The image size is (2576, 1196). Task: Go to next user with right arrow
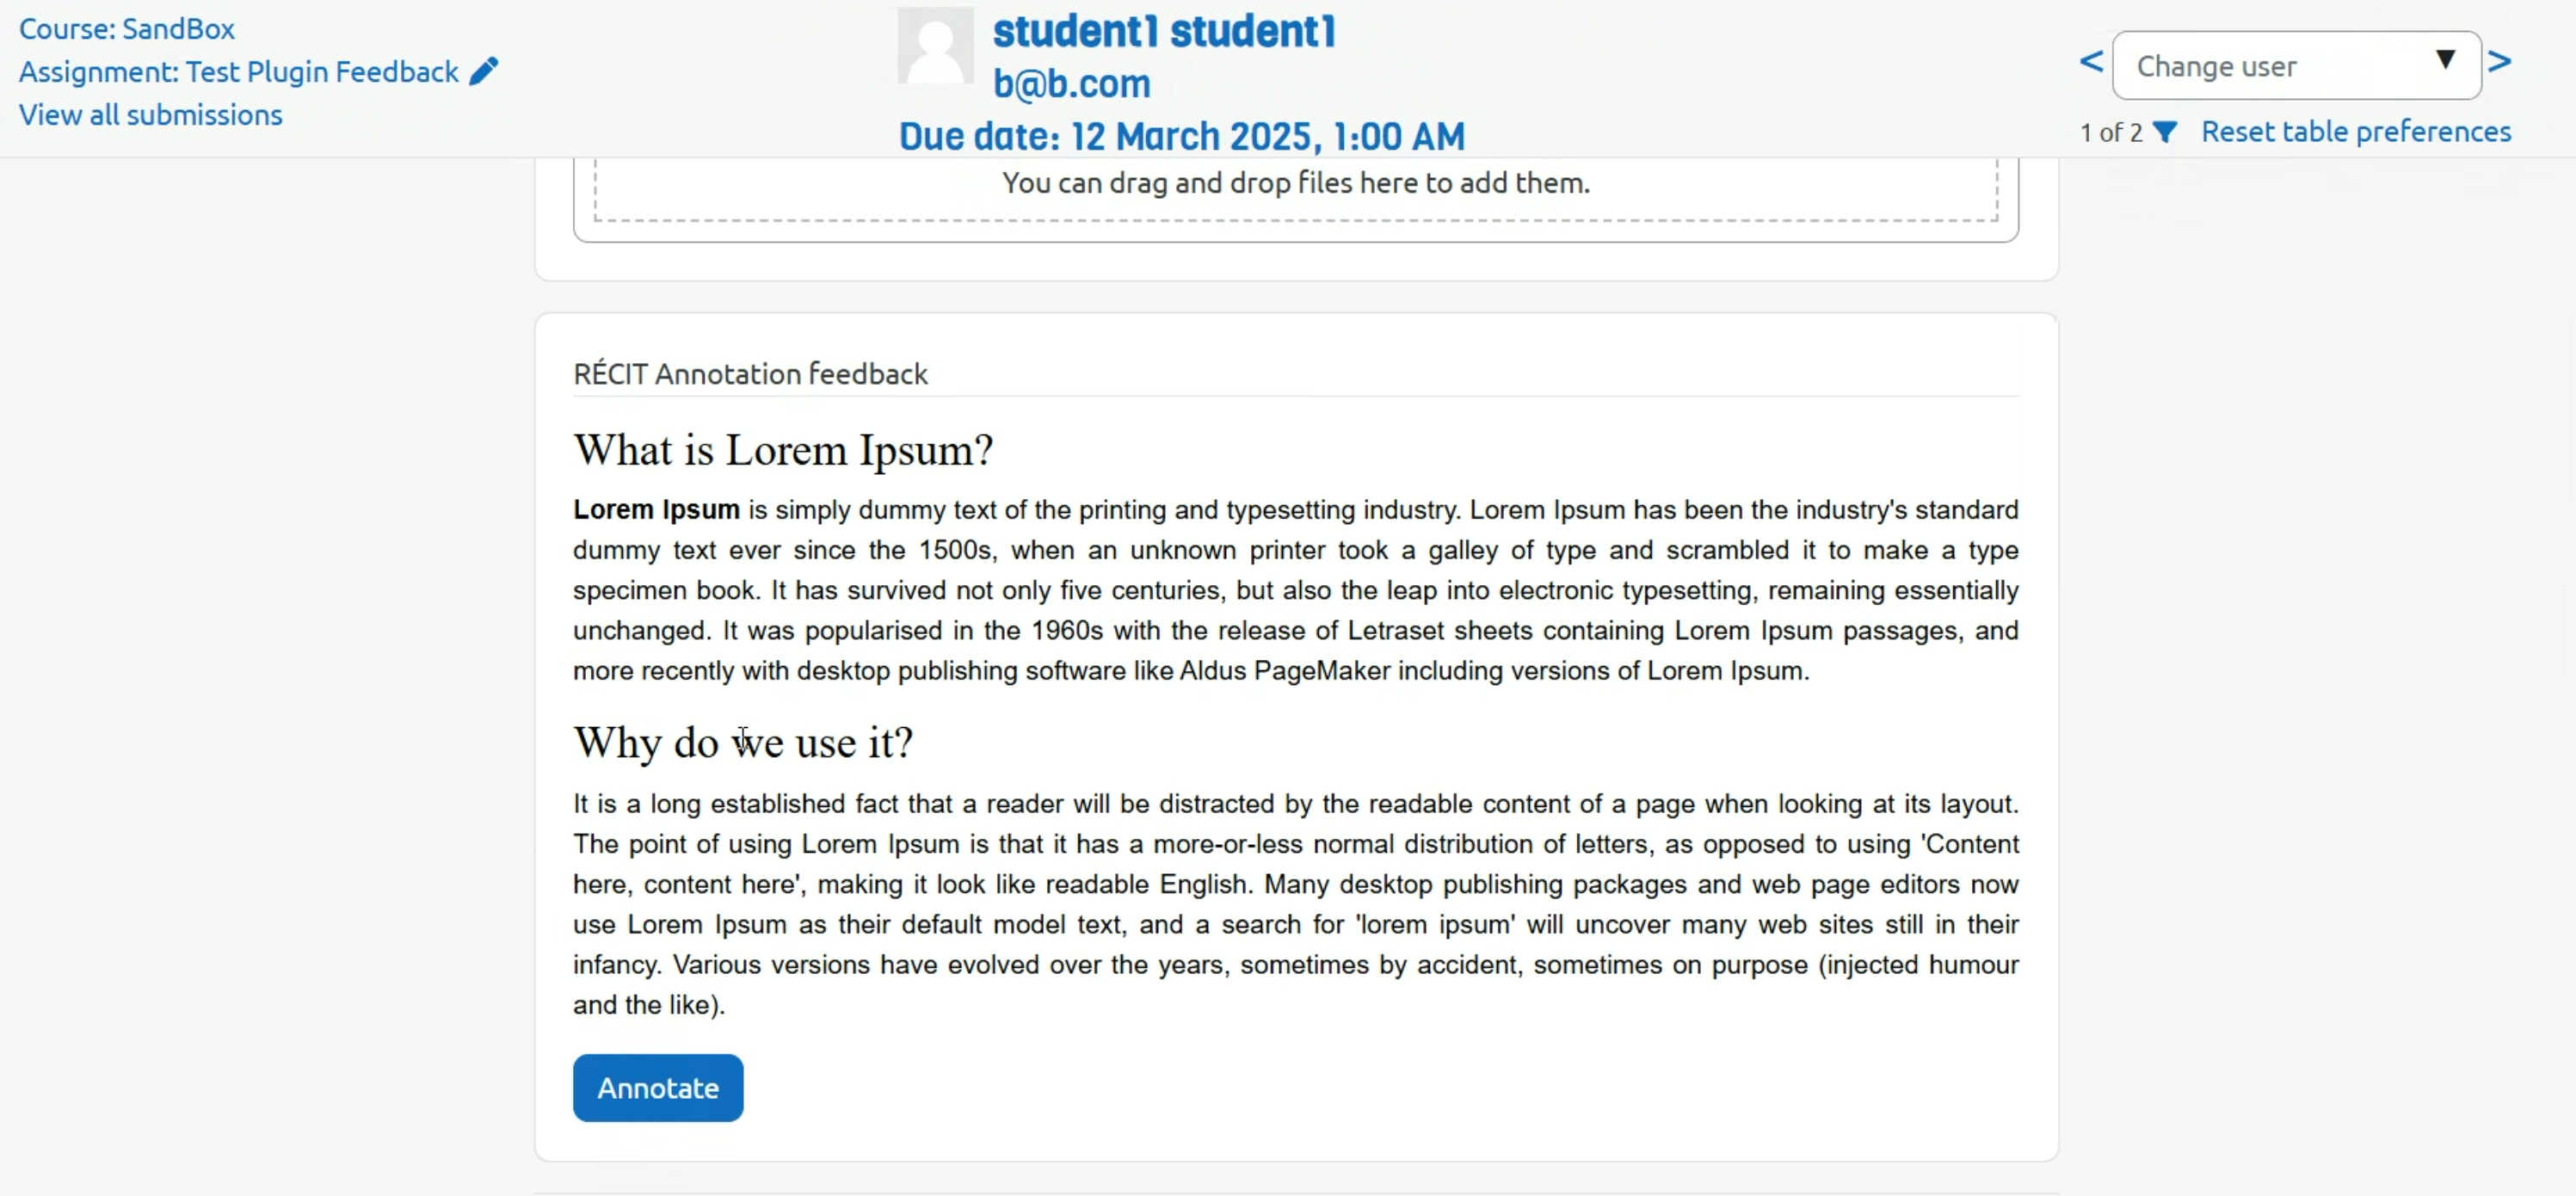[x=2500, y=62]
